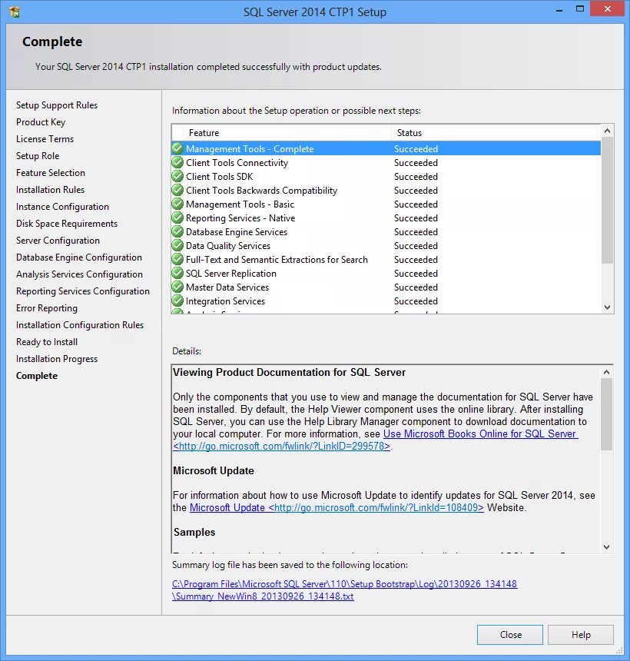Select the Installation Progress step

click(x=57, y=359)
